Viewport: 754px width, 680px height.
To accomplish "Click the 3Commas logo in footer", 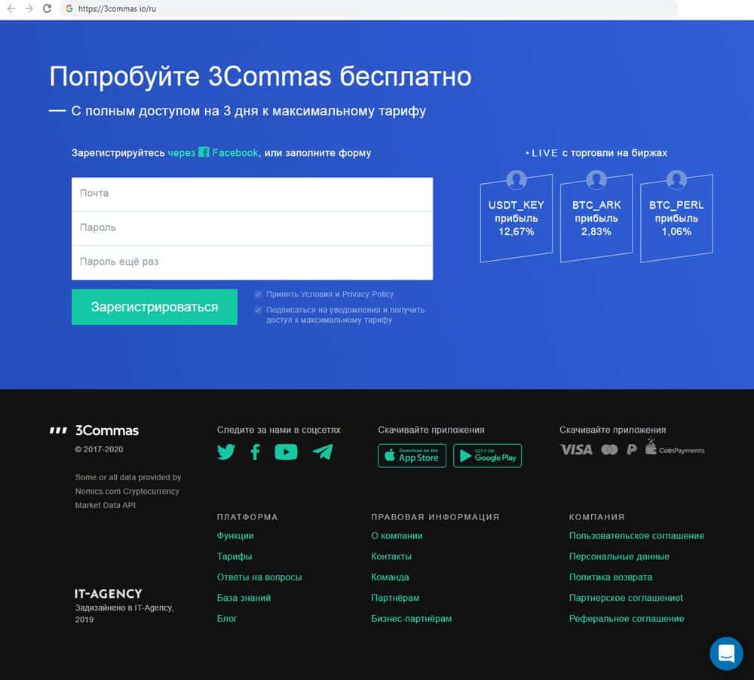I will (94, 430).
